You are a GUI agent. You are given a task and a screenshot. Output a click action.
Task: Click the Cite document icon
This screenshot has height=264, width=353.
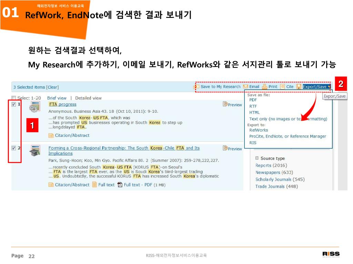point(282,87)
